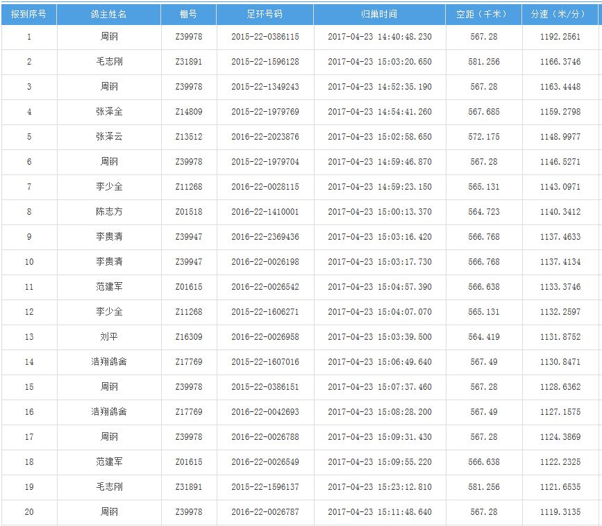The height and width of the screenshot is (526, 602).
Task: Click distance value 564.723
Action: 483,212
